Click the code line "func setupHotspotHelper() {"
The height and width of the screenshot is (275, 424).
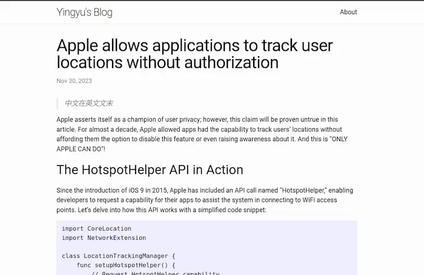[x=126, y=265]
